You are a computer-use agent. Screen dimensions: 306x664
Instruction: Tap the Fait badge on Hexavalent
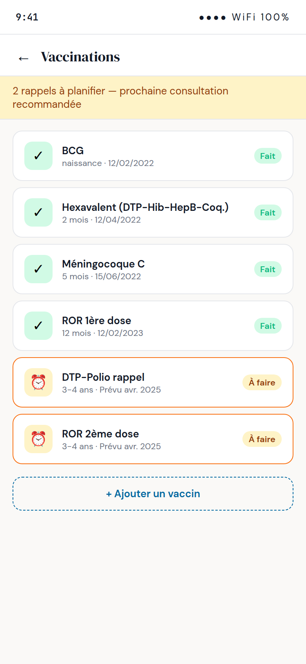268,212
